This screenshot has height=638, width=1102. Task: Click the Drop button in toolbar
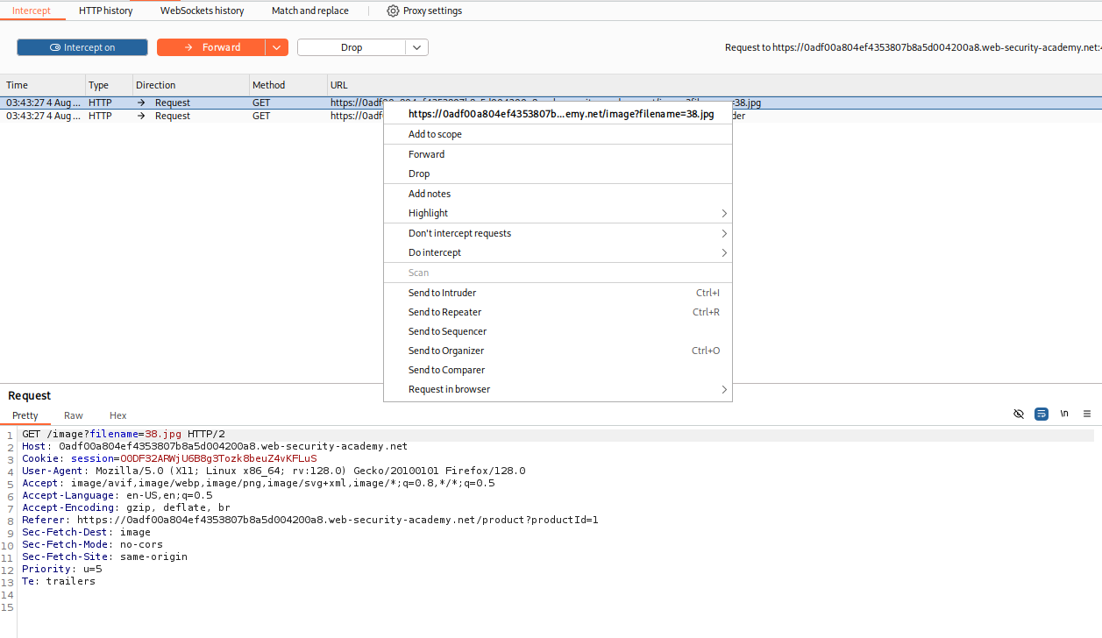352,47
